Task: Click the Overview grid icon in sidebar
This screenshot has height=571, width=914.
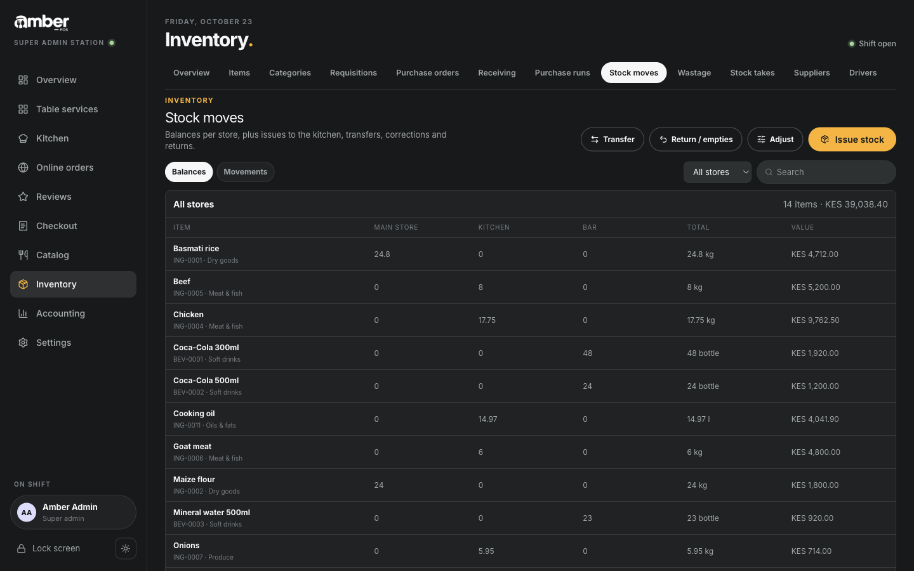Action: click(23, 80)
